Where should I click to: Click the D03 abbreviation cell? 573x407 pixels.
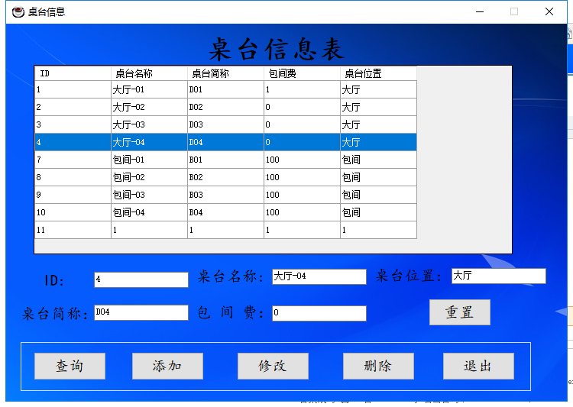click(x=225, y=124)
